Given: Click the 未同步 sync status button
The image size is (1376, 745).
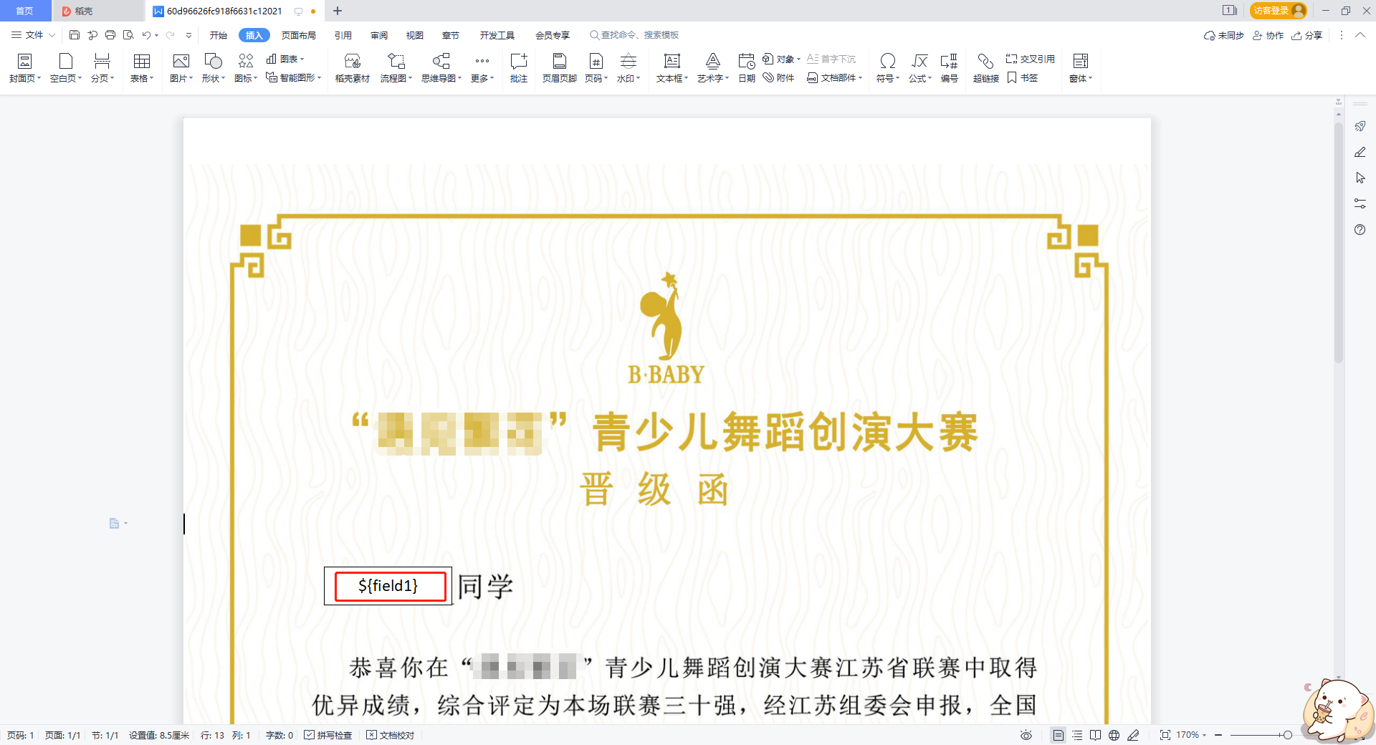Looking at the screenshot, I should tap(1224, 35).
